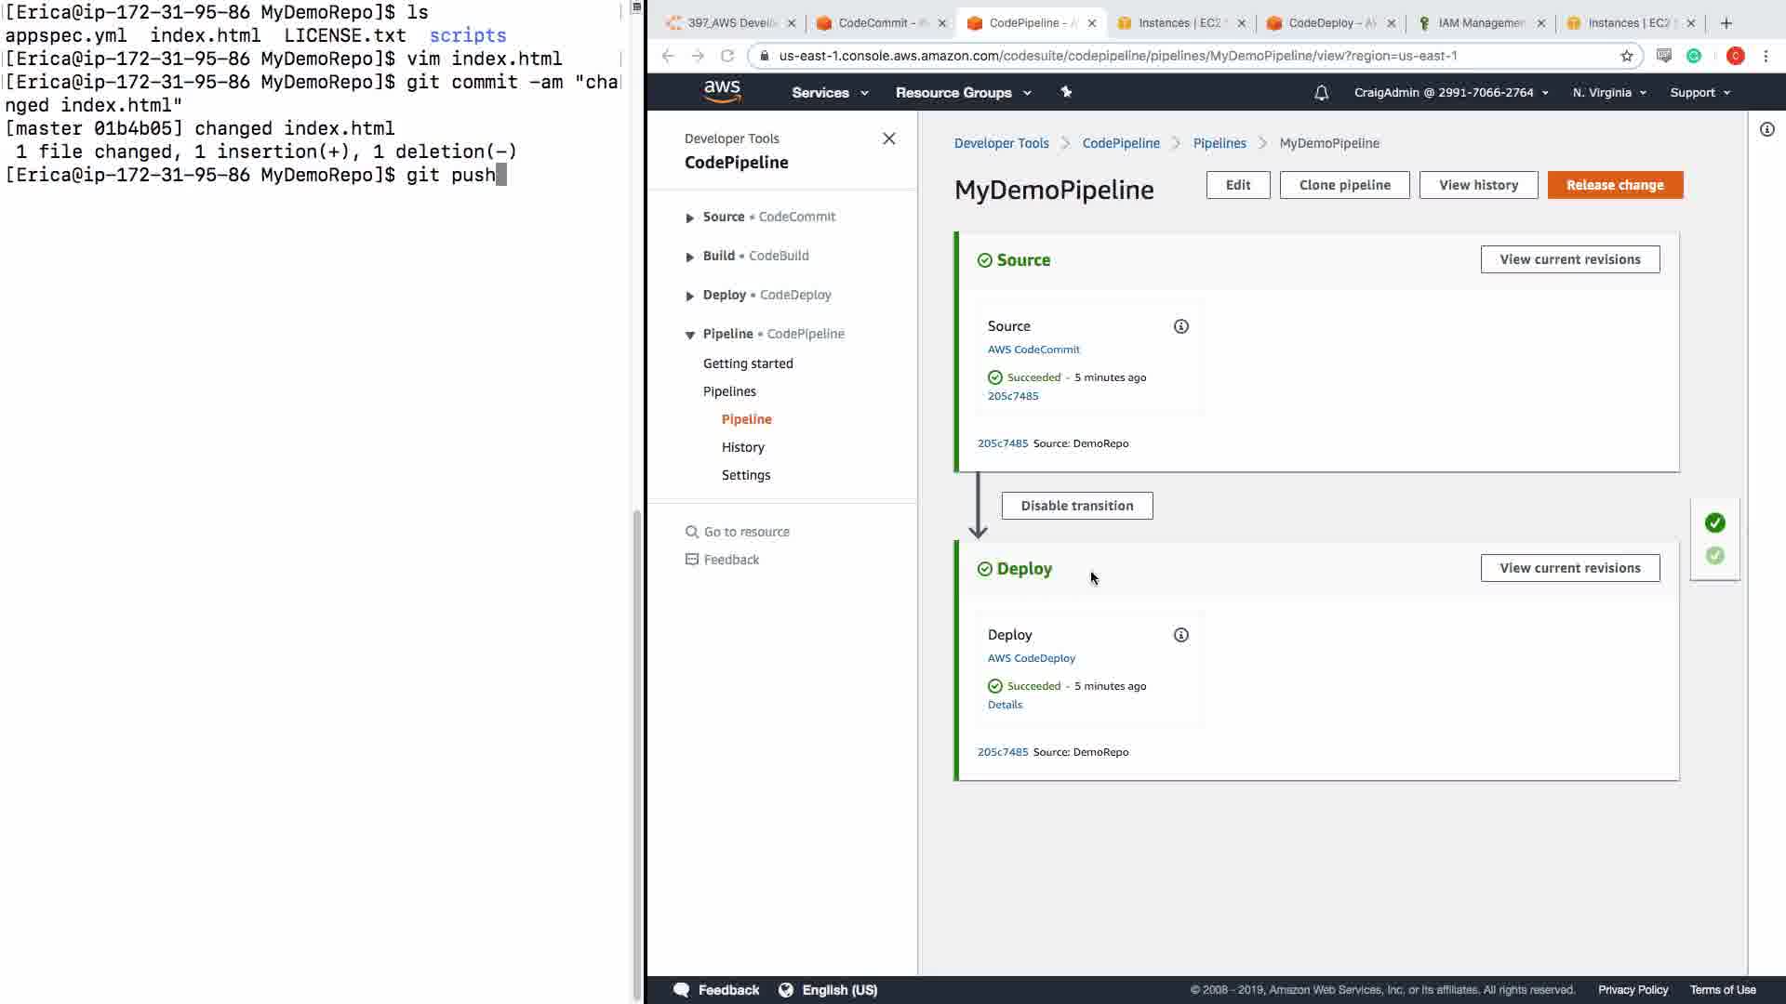Click info icon on Deploy action card
The image size is (1786, 1004).
[x=1180, y=635]
